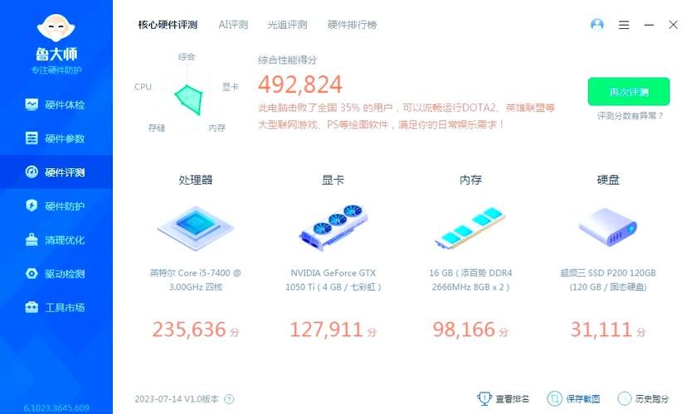This screenshot has height=414, width=691.
Task: Open 历史跑分 history
Action: coord(643,398)
